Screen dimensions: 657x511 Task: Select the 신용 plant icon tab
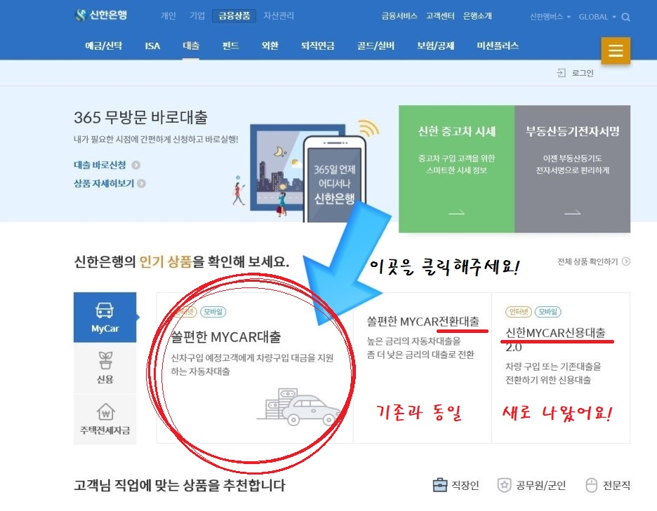105,367
